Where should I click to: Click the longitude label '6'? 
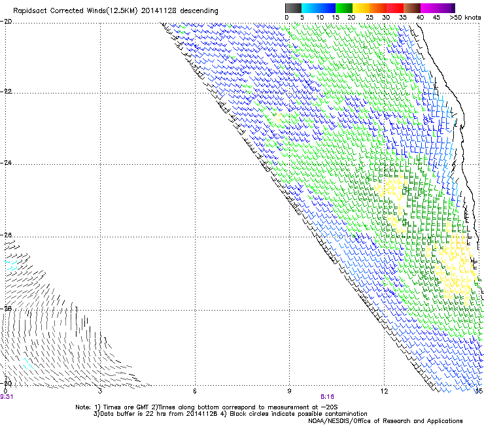tap(194, 391)
